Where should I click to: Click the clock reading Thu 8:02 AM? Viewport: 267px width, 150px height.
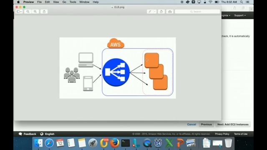point(229,2)
